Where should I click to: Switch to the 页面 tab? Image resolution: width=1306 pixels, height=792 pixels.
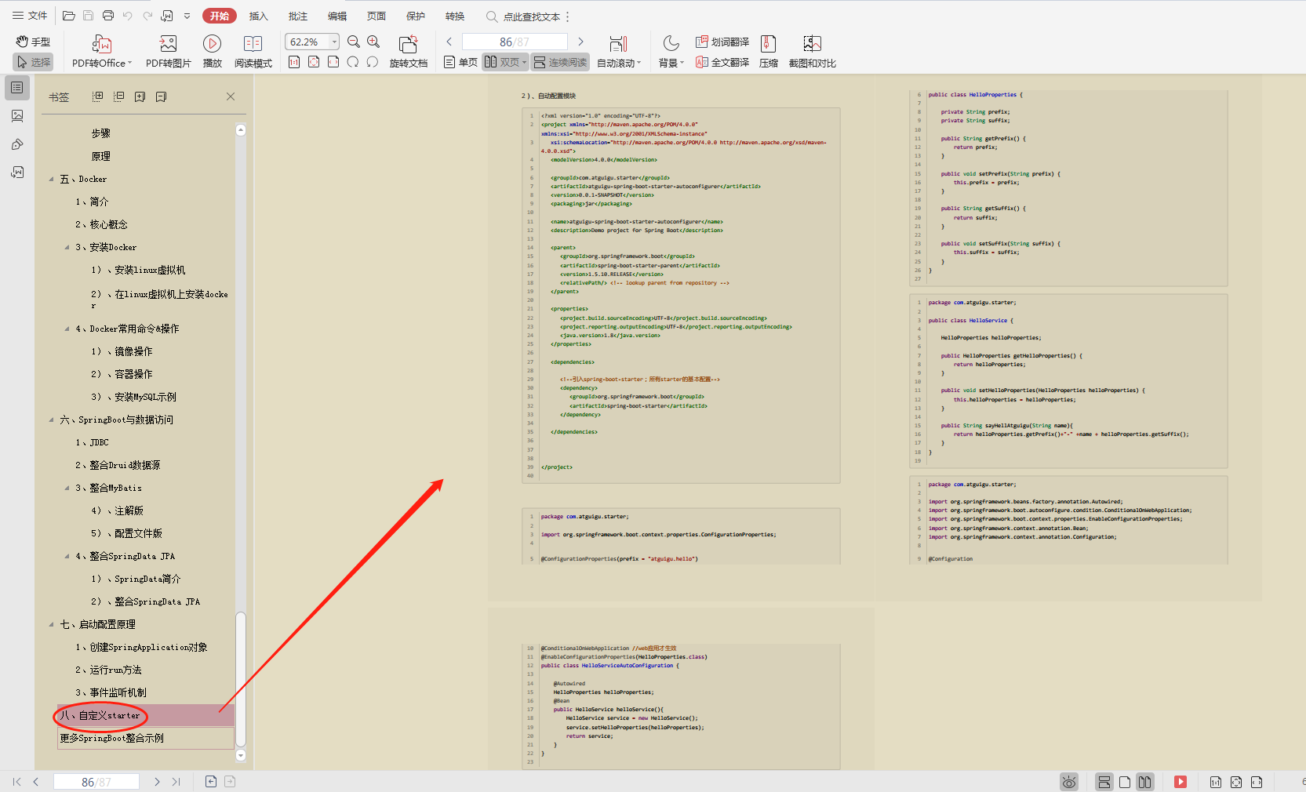(376, 16)
